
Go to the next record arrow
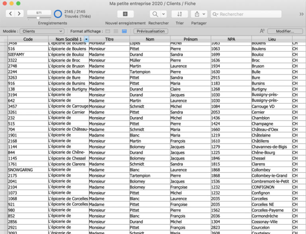[x=19, y=14]
